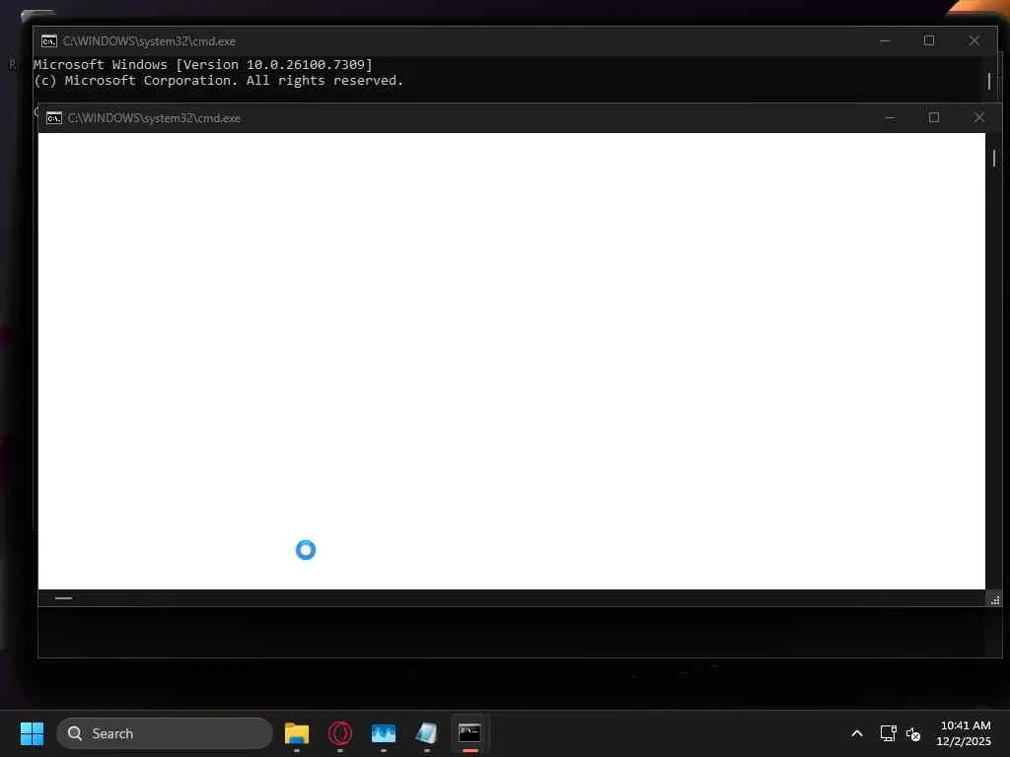Click the back window title 'C:\WINDOWS\system32\cmd.exe'

coord(149,41)
